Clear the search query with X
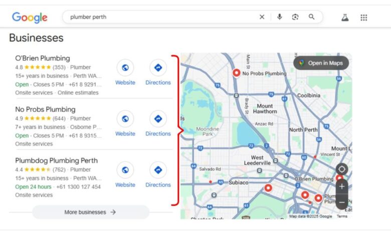This screenshot has width=391, height=235. (262, 17)
